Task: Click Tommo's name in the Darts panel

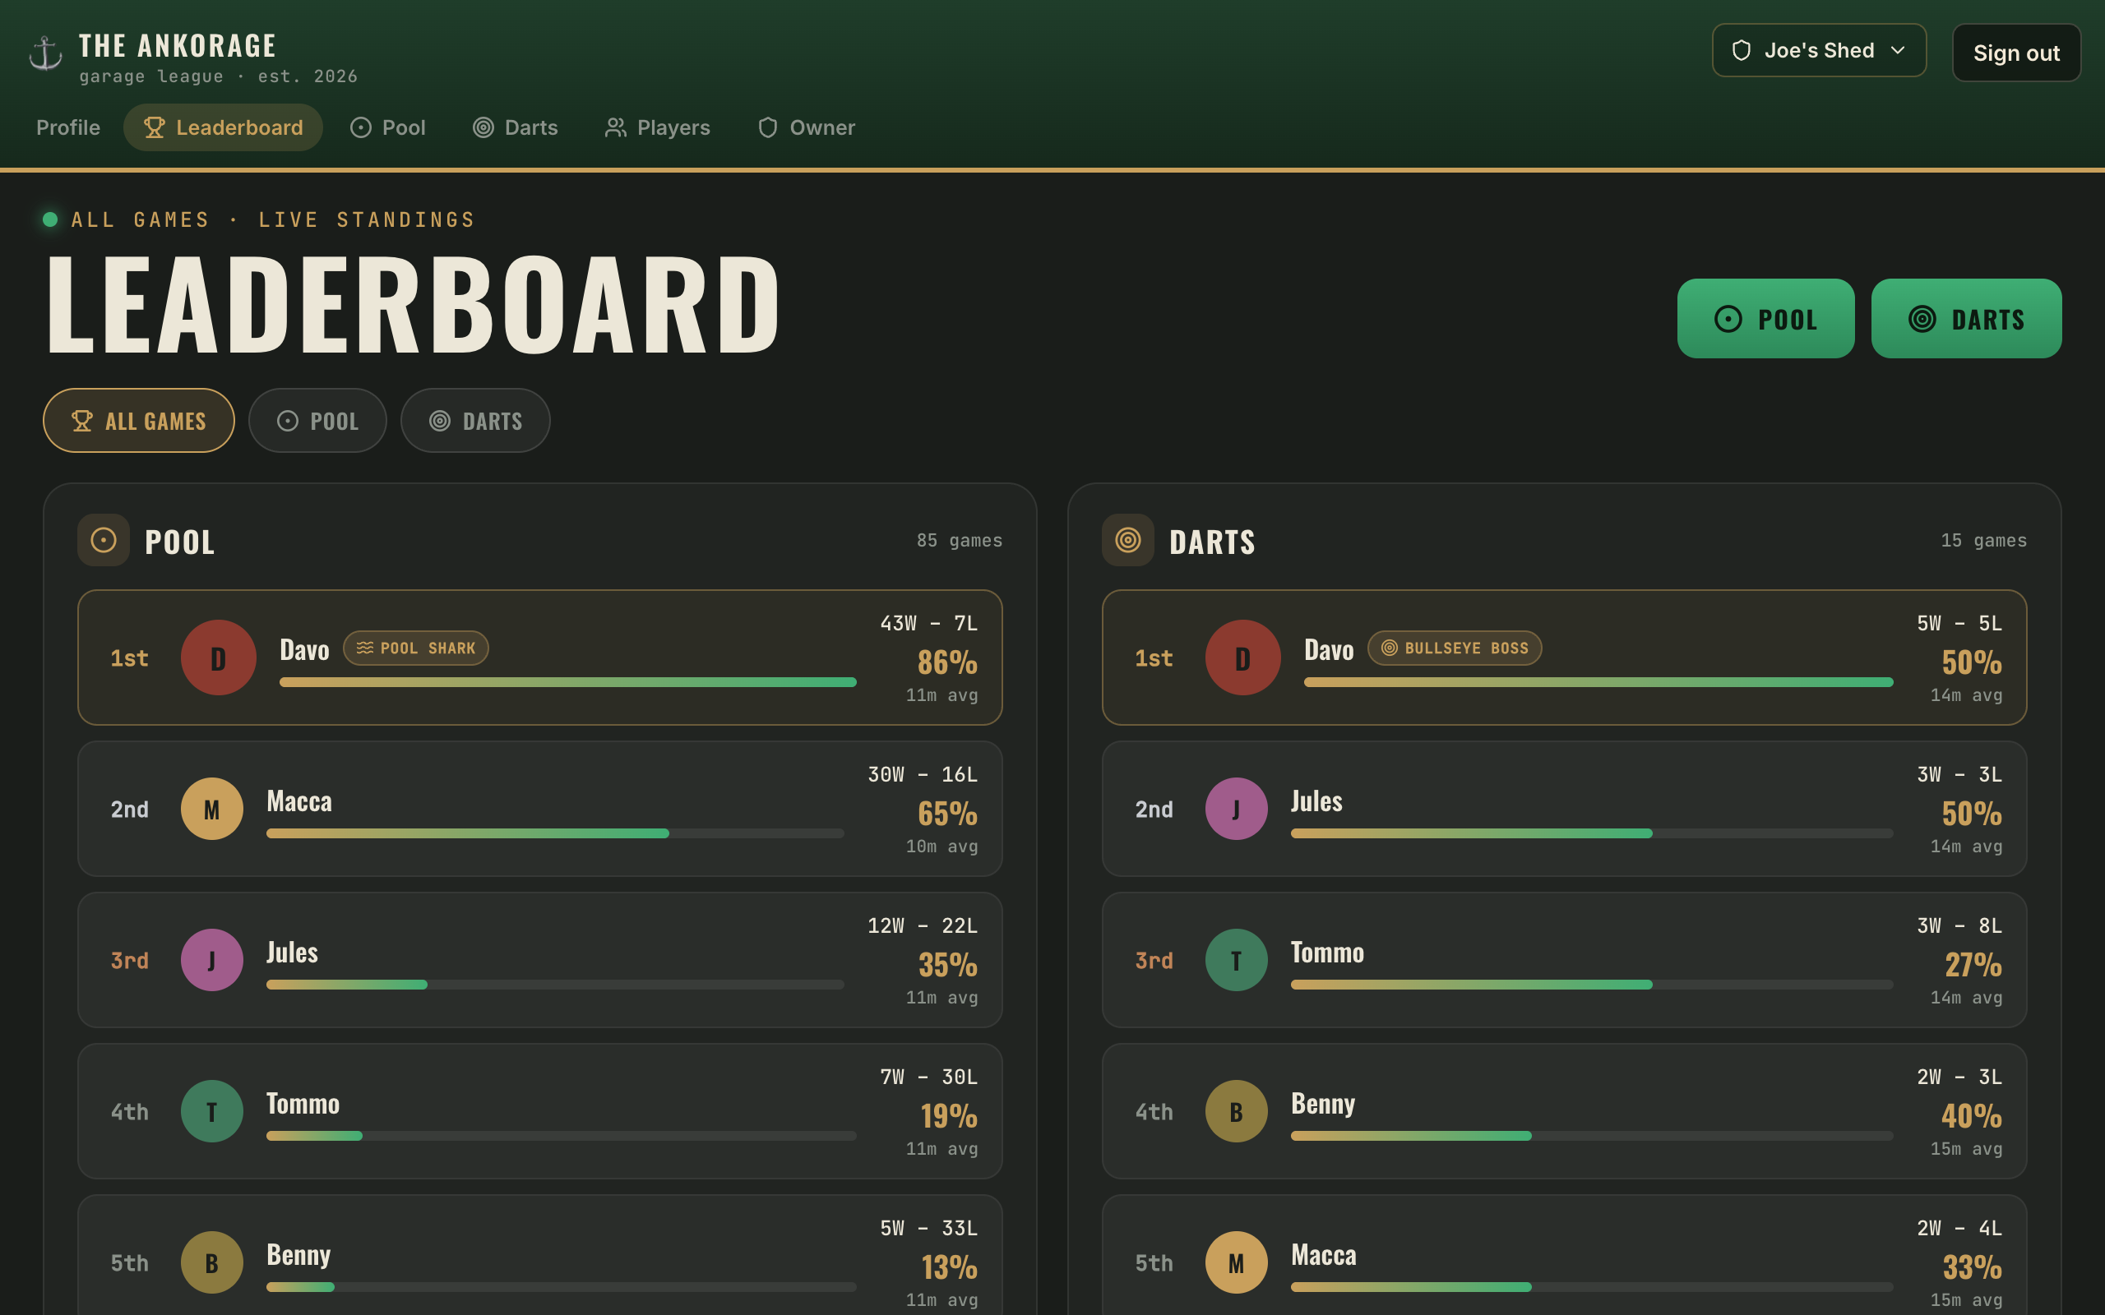Action: (x=1327, y=953)
